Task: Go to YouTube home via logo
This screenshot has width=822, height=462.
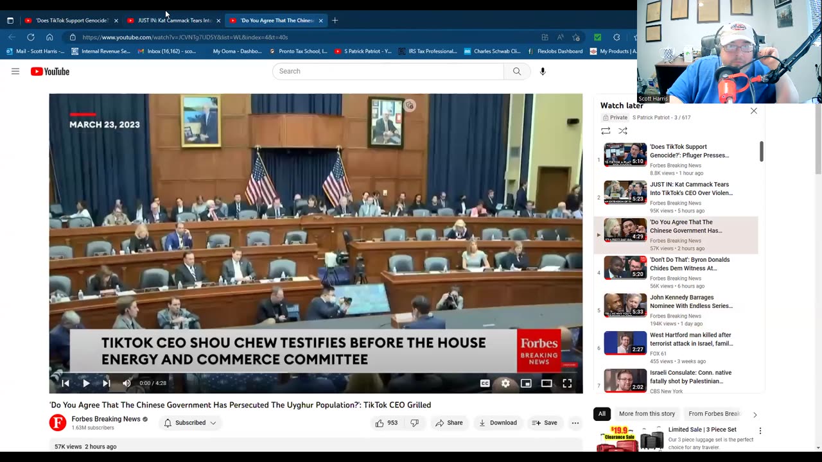Action: coord(50,71)
